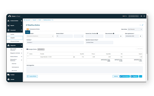This screenshot has width=154, height=96.
Task: Collapse the Magazzino sidebar section
Action: coord(21,45)
